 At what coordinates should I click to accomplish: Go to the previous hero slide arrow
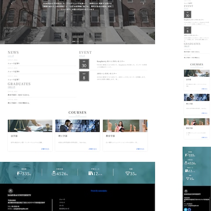[12, 4]
